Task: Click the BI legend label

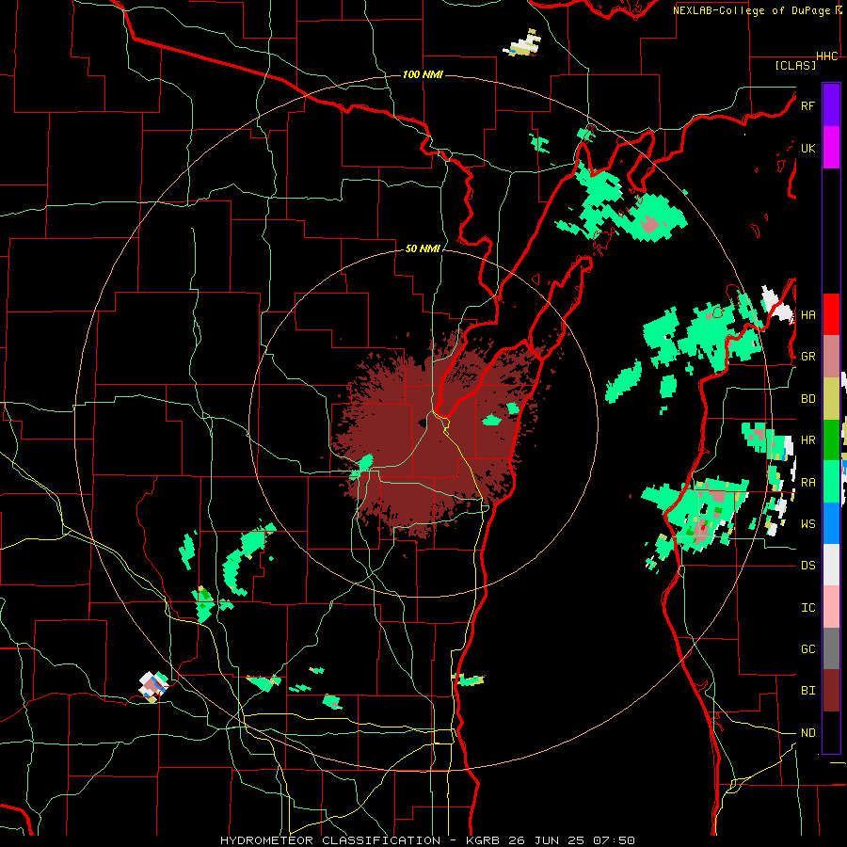Action: [x=807, y=691]
